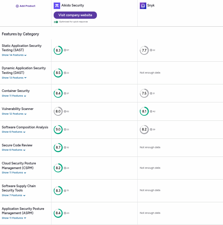Screen dimensions: 223x225
Task: Click Aikido Container Security 8.4 score circle
Action: [58, 93]
